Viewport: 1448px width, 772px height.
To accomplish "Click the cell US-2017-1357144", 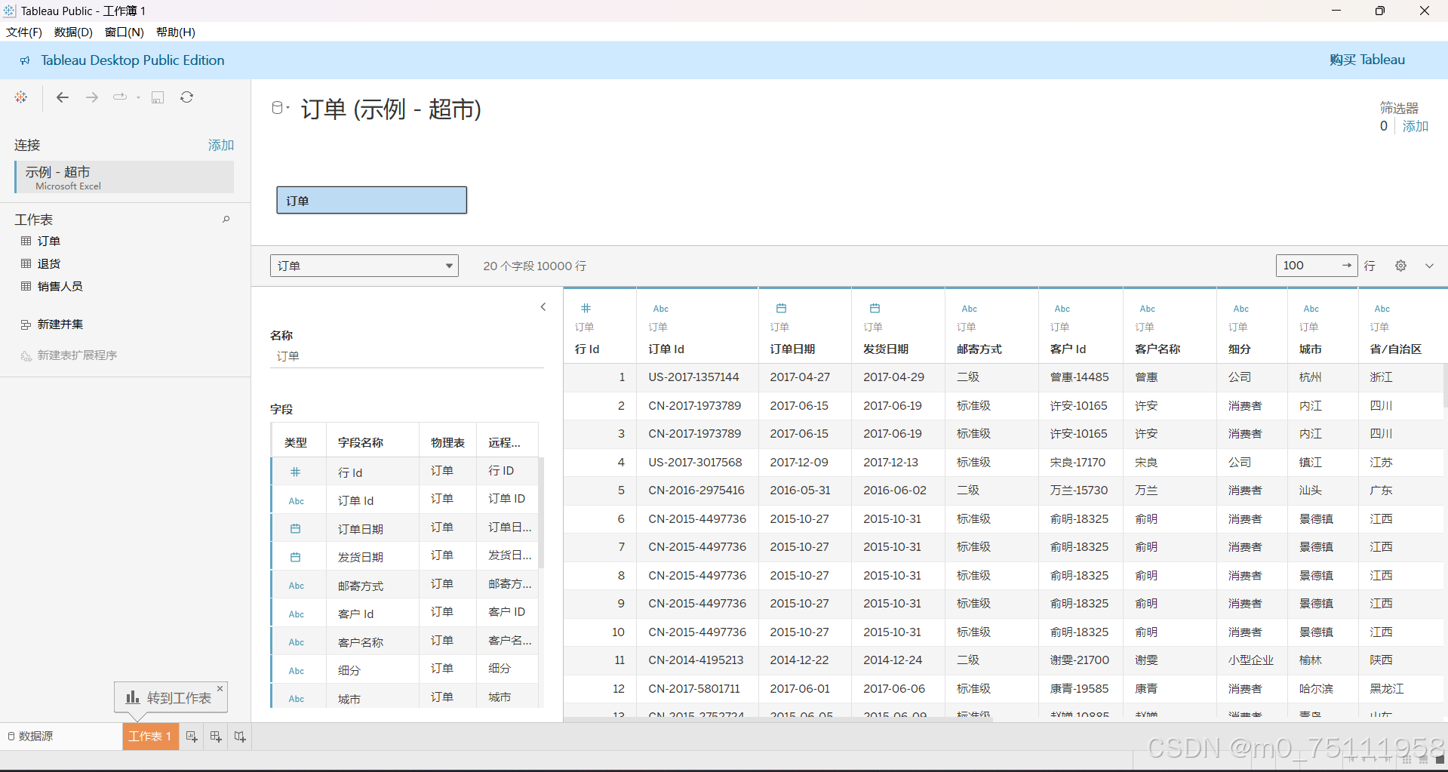I will pyautogui.click(x=693, y=377).
